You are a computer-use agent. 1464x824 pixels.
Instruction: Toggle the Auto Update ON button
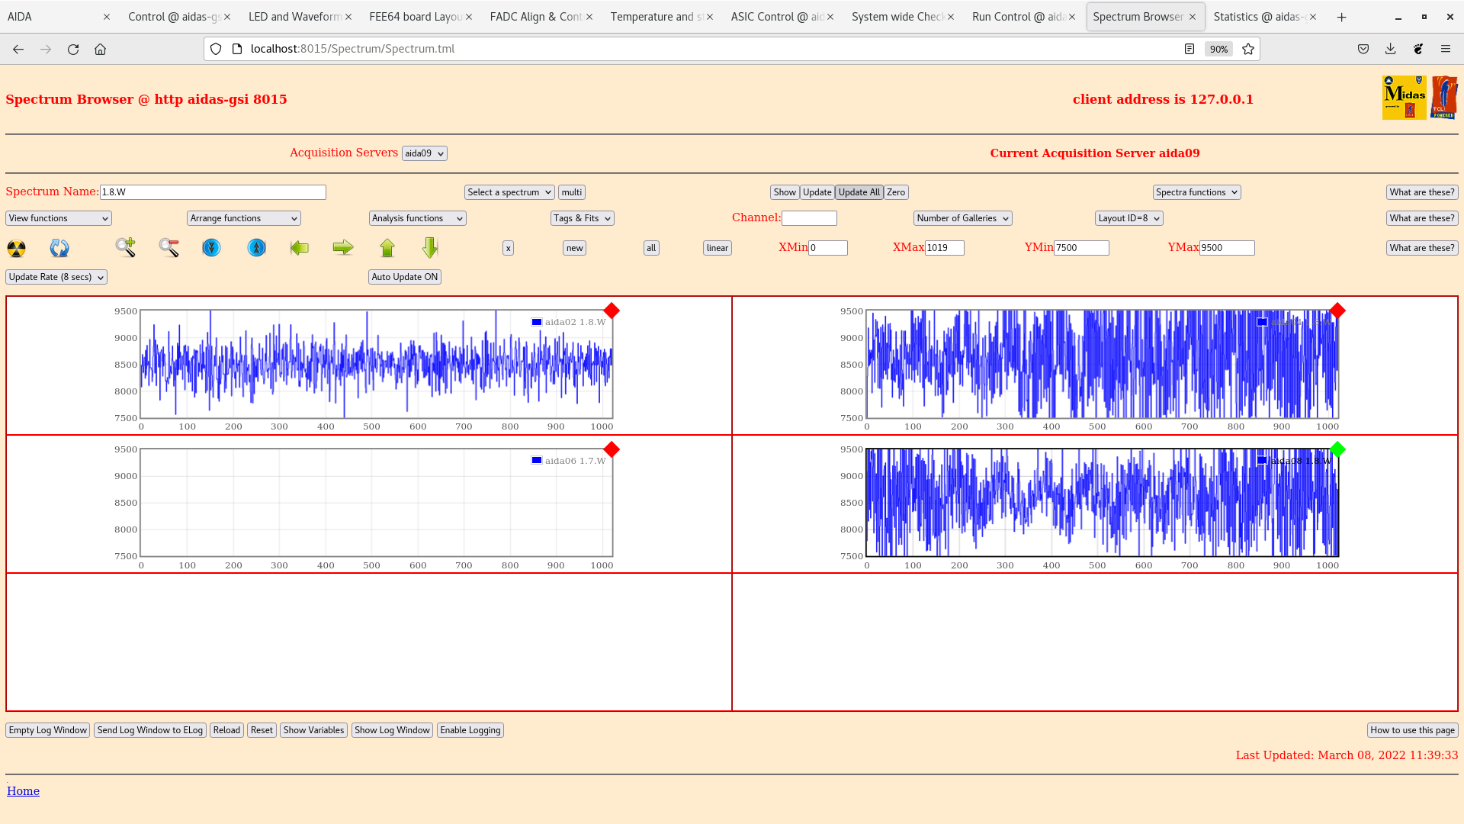405,277
